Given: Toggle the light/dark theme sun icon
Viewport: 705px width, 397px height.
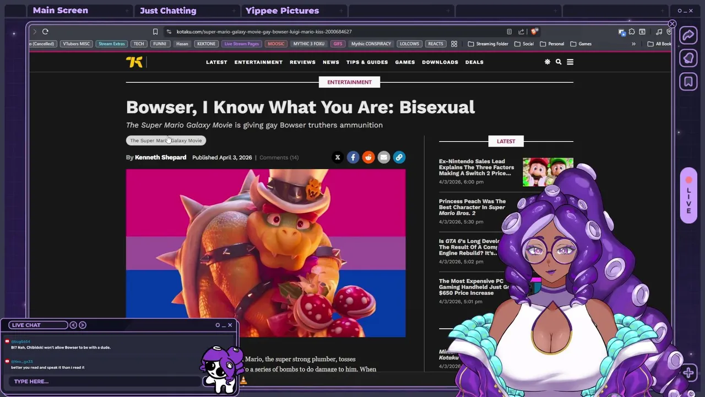Looking at the screenshot, I should pyautogui.click(x=547, y=62).
